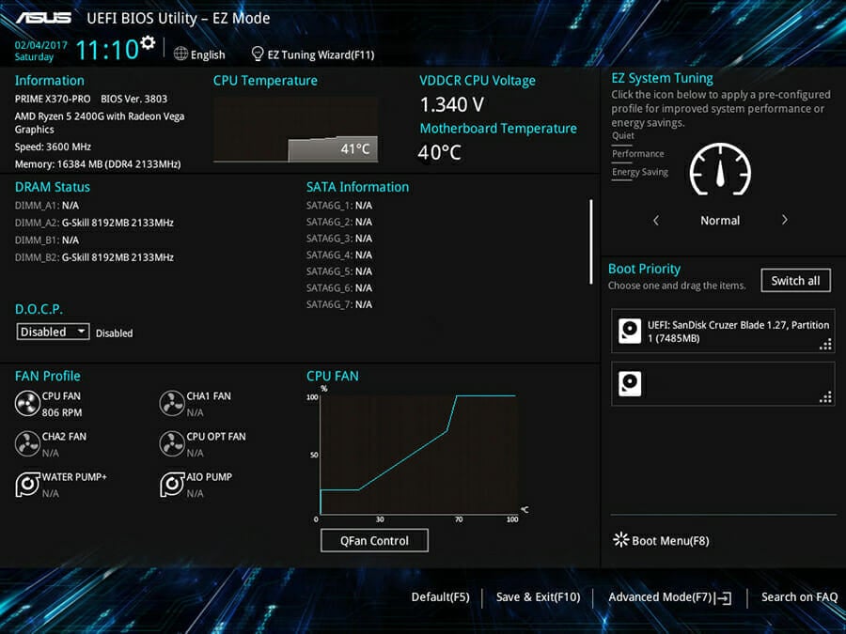The image size is (846, 634).
Task: Click the QFan Control button
Action: [374, 541]
